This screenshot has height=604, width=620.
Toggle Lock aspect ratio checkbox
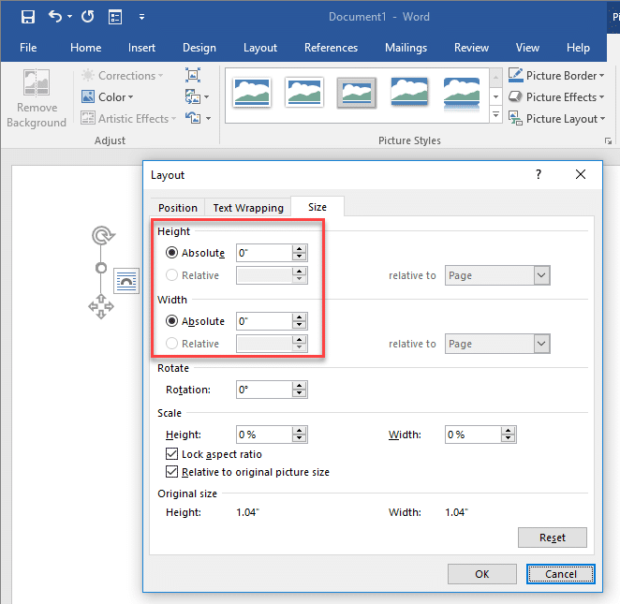171,454
